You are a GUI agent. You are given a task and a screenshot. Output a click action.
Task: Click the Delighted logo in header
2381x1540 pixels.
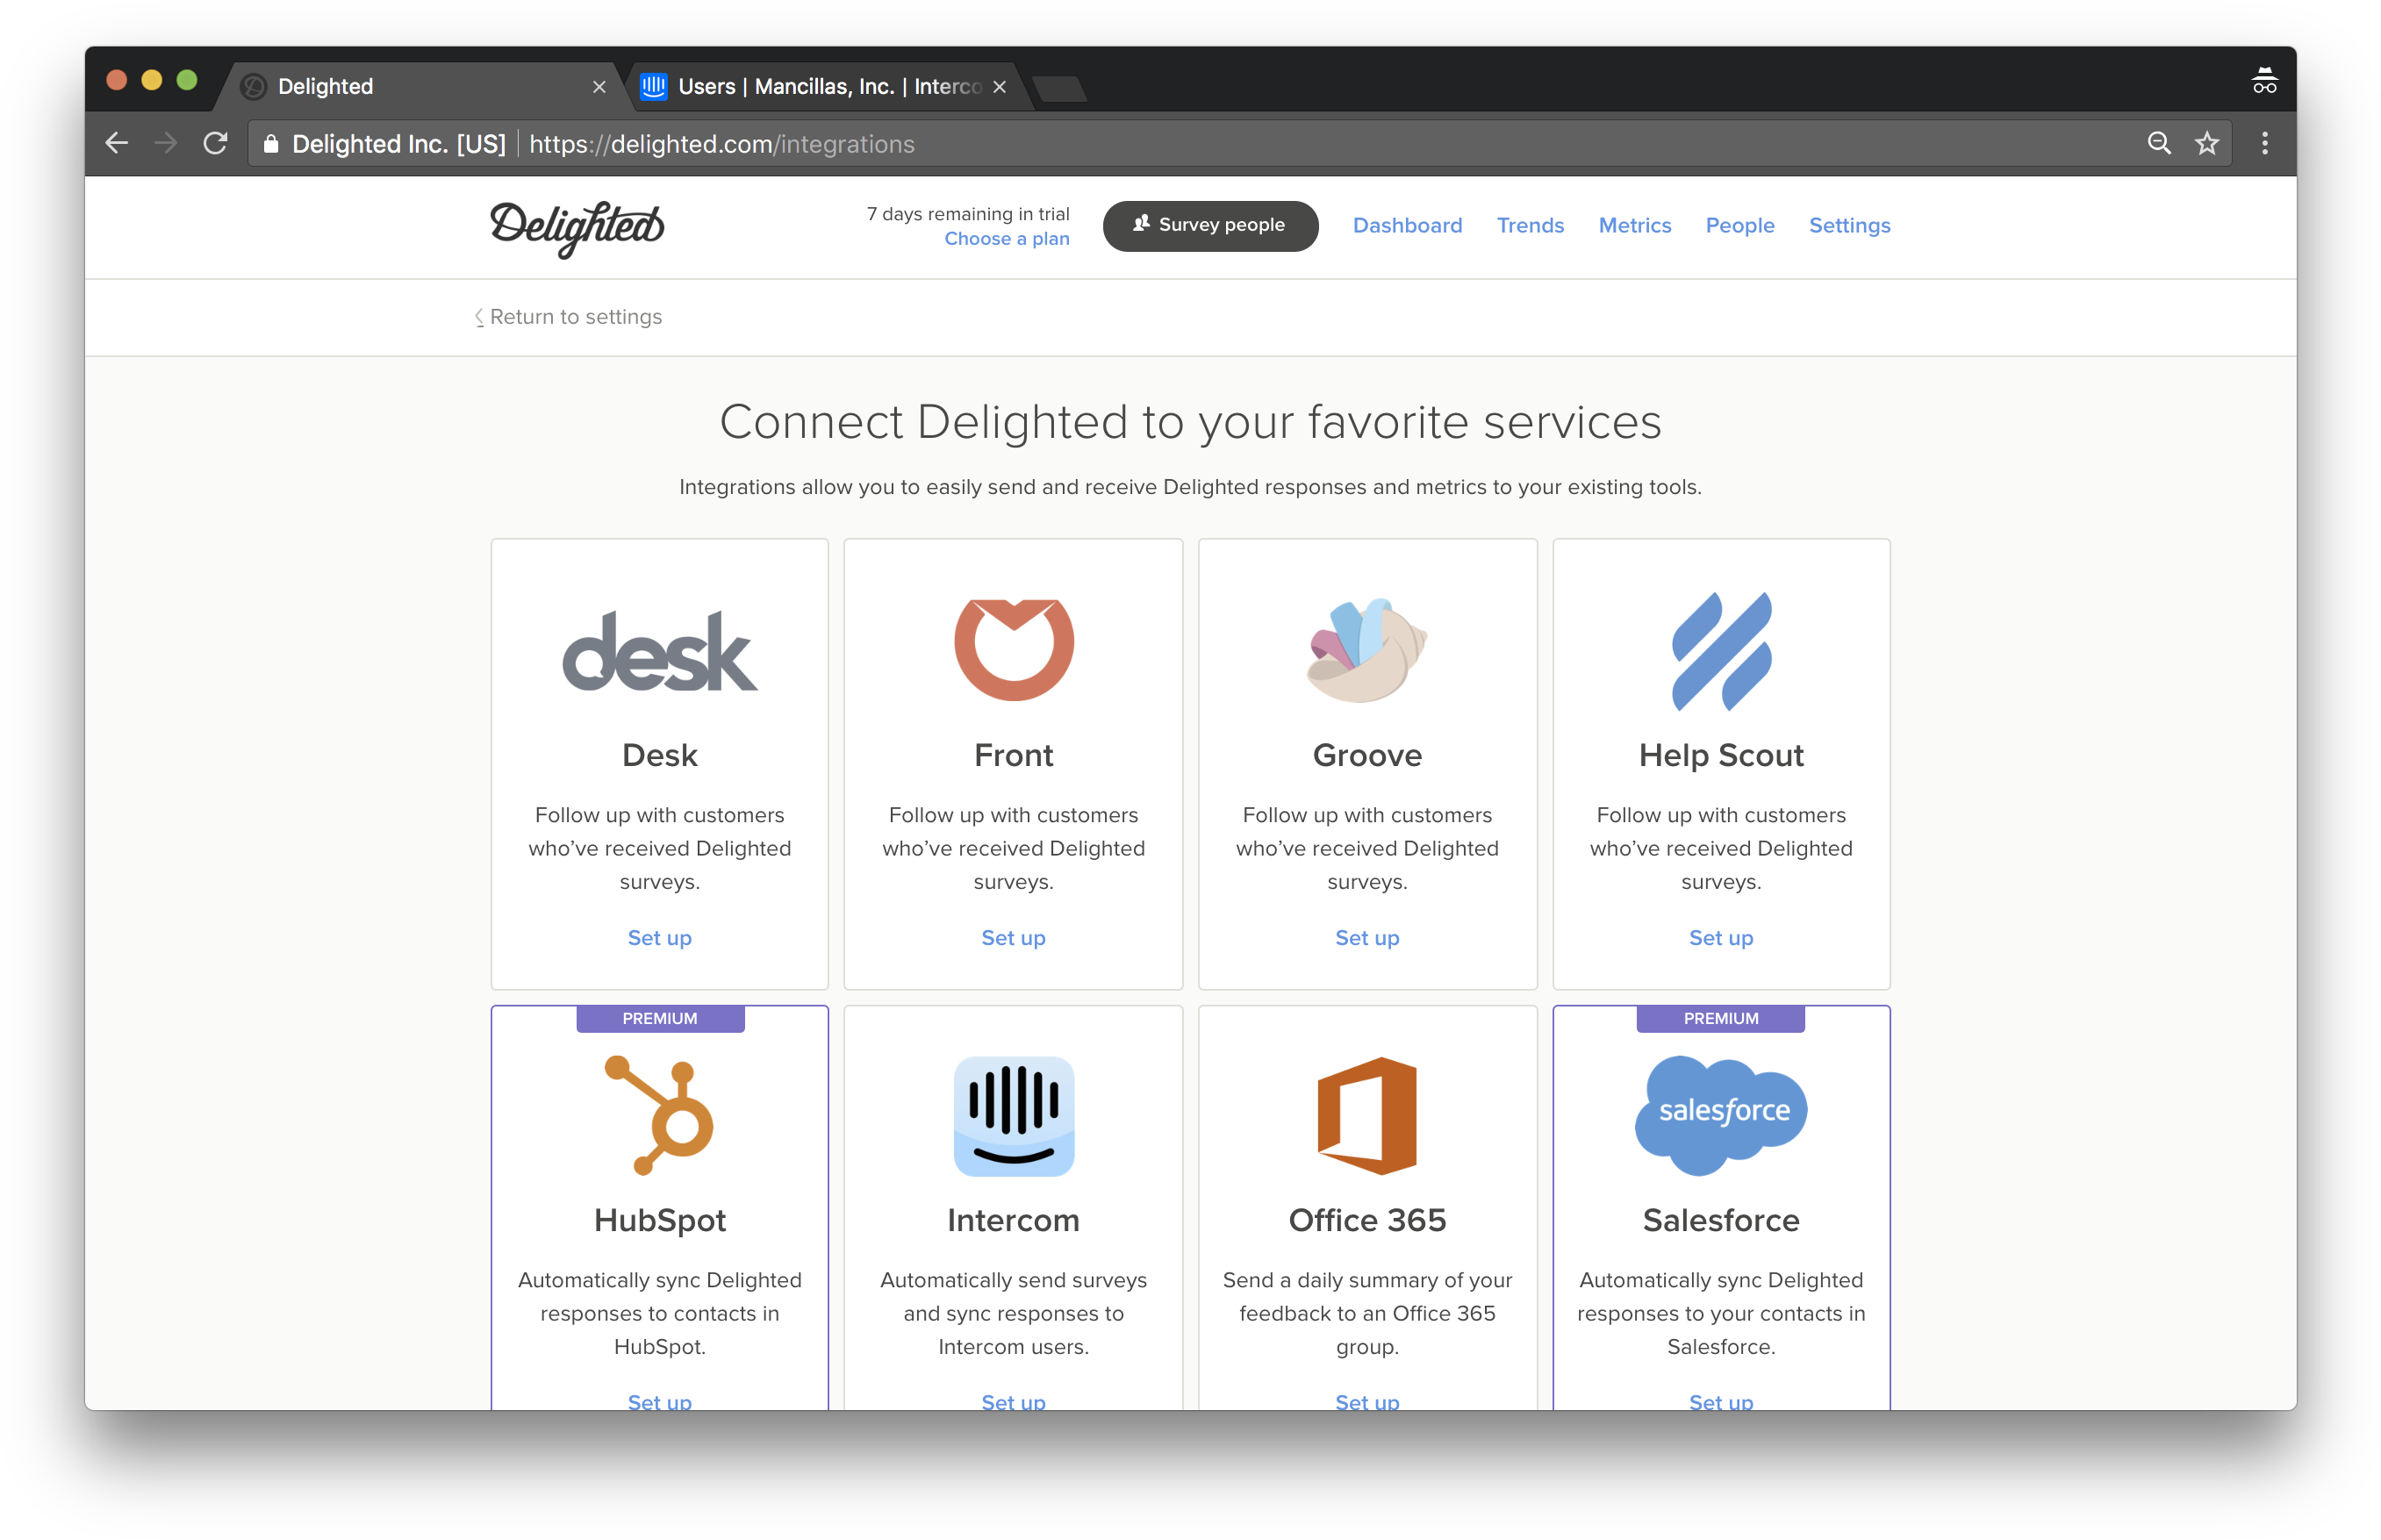[x=576, y=228]
